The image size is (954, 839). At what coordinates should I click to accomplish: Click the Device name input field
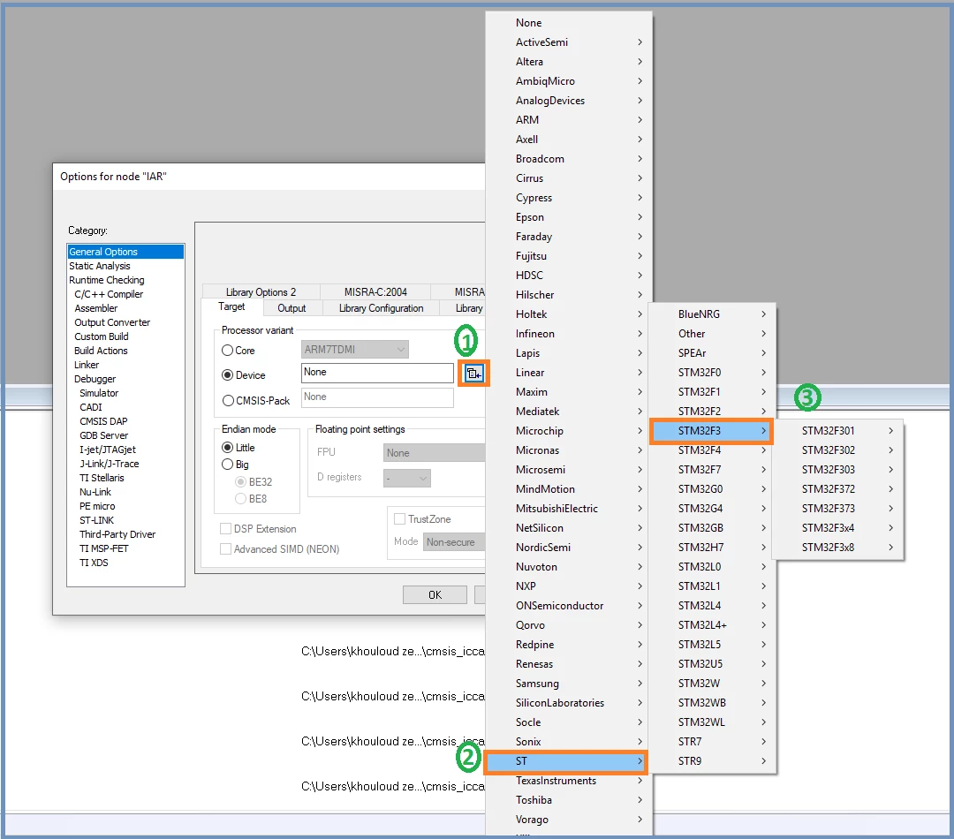(377, 373)
